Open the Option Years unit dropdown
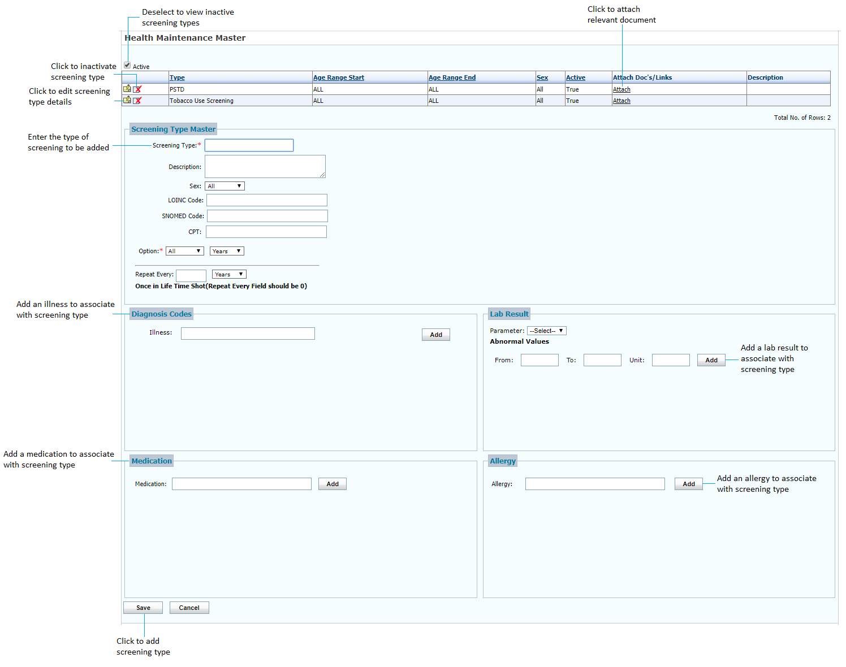The height and width of the screenshot is (667, 846). (227, 251)
